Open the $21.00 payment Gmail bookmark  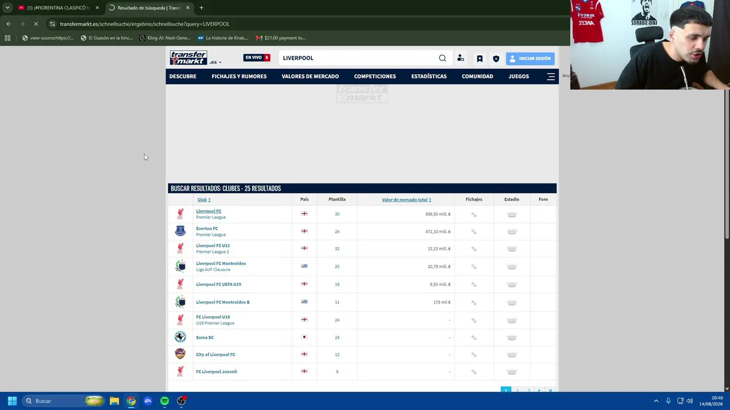[x=281, y=38]
